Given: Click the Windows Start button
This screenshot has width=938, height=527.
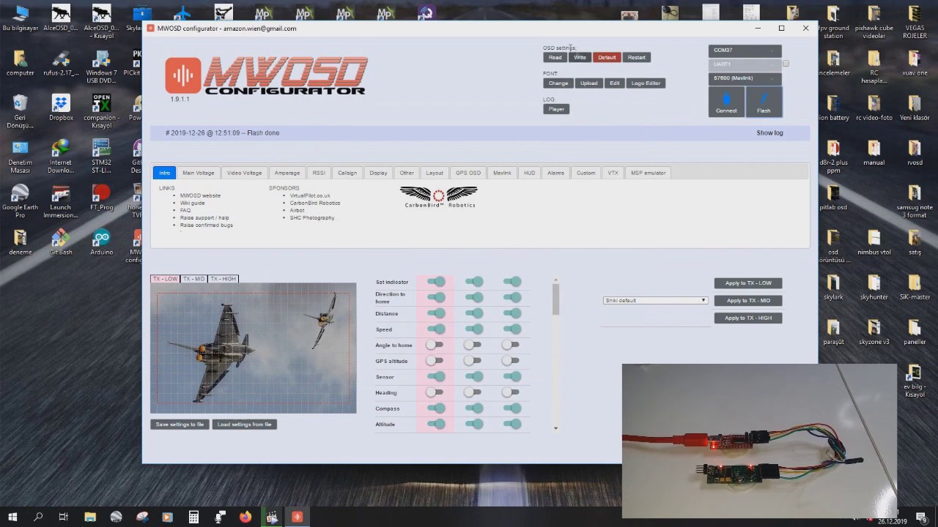Looking at the screenshot, I should pyautogui.click(x=12, y=517).
